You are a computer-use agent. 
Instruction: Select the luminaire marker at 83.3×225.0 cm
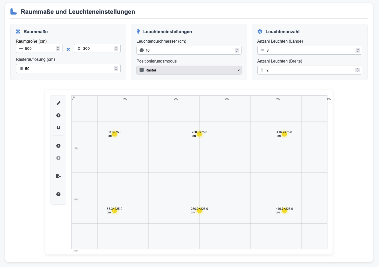pos(115,211)
